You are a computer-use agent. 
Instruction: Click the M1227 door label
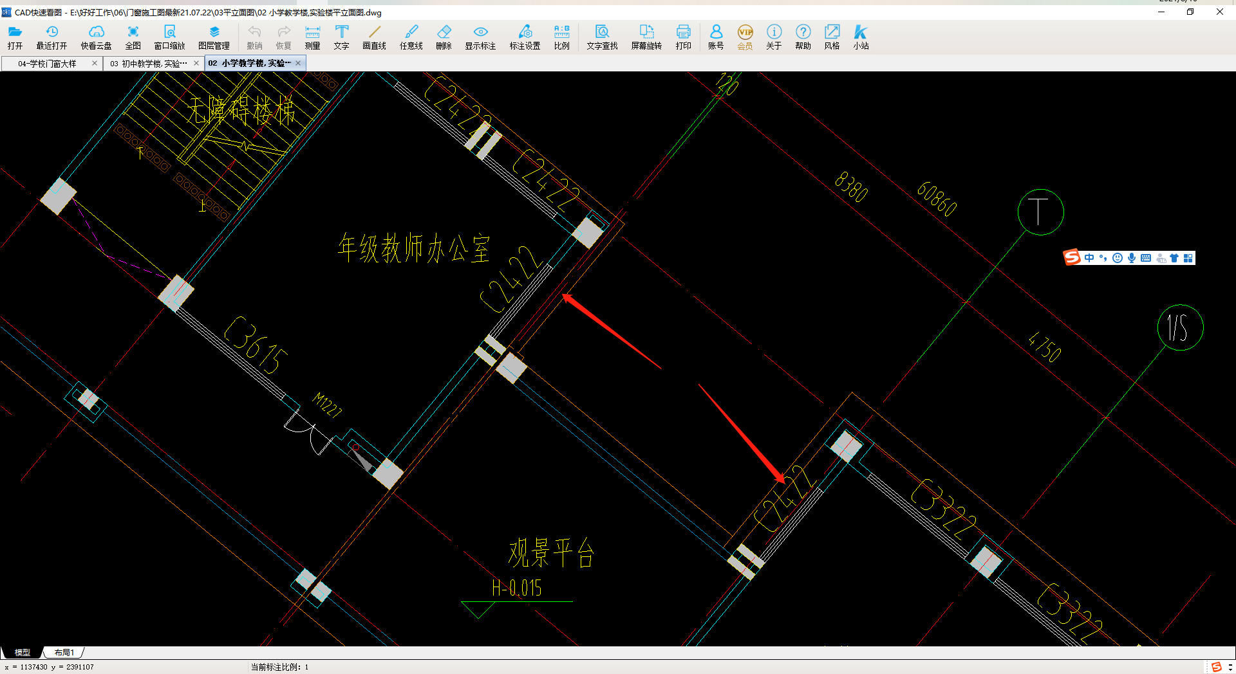(327, 405)
